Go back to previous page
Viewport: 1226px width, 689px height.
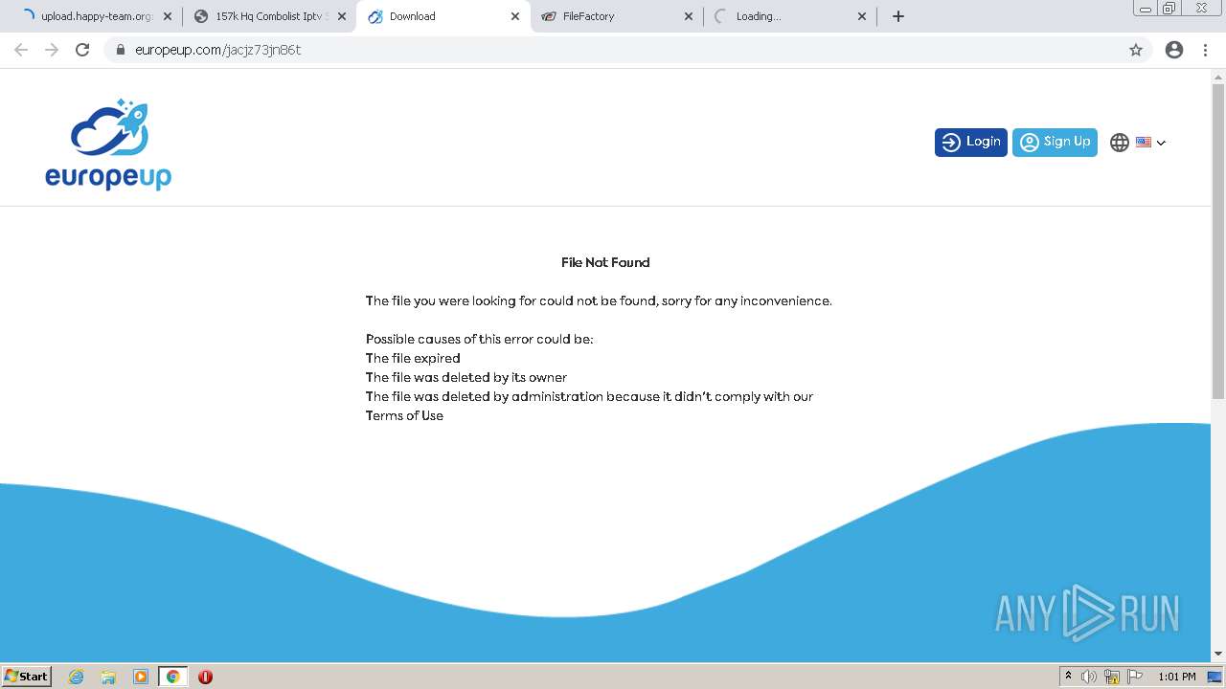click(x=21, y=50)
